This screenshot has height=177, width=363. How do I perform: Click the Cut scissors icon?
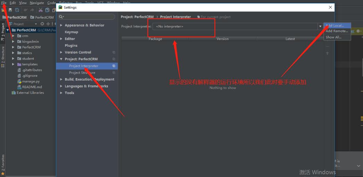(41, 10)
